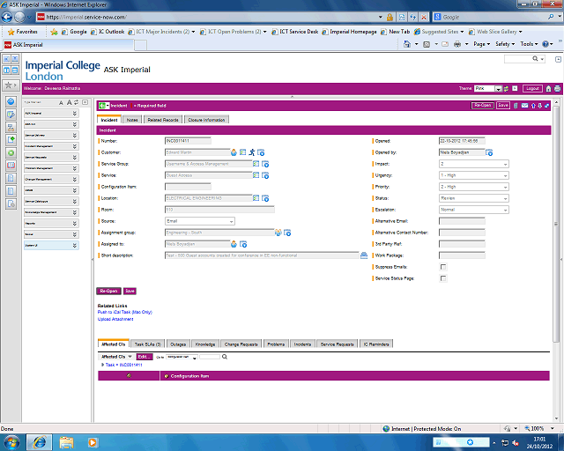The width and height of the screenshot is (564, 451).
Task: Expand the Source dropdown set to Email
Action: click(199, 221)
